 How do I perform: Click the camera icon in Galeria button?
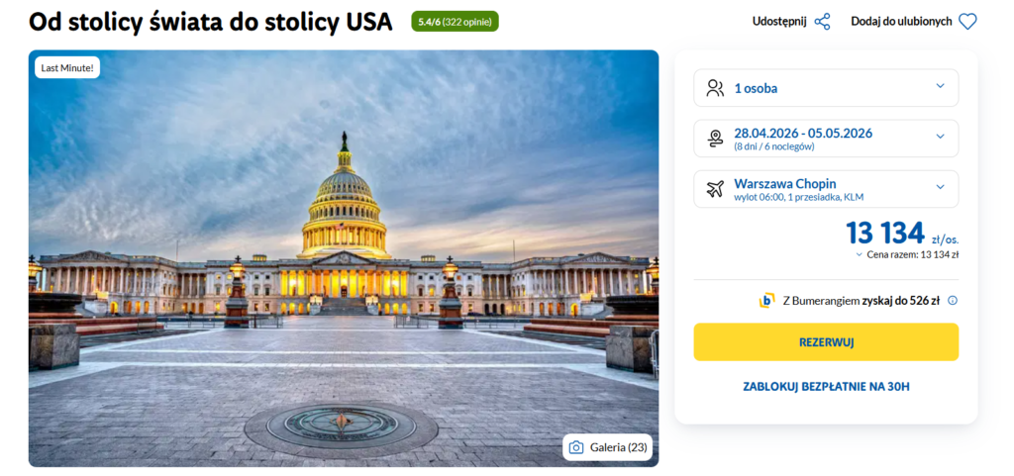coord(576,447)
